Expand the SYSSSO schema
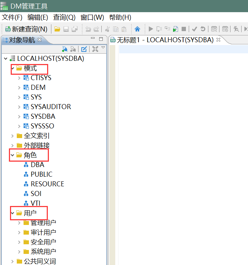The image size is (248, 265). point(19,126)
